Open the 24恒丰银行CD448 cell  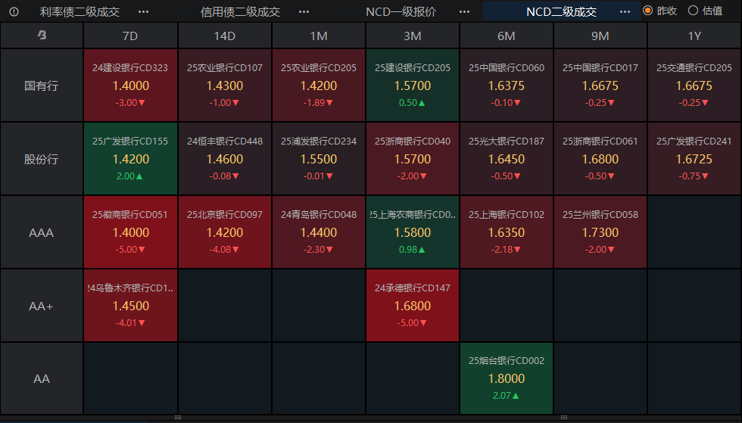pyautogui.click(x=225, y=158)
